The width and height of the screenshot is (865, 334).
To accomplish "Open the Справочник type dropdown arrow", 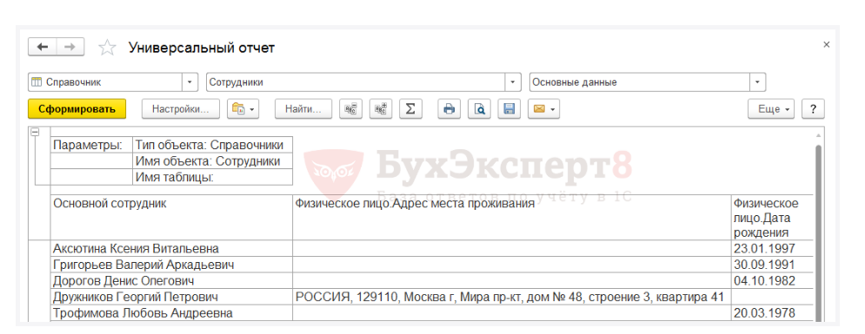I will [190, 82].
